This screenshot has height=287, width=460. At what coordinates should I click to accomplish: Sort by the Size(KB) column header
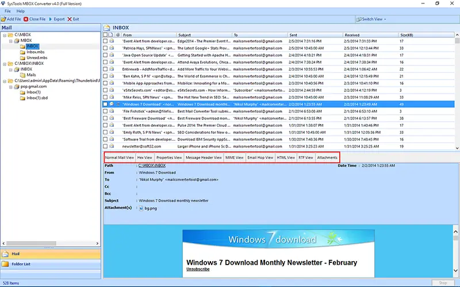coord(427,35)
